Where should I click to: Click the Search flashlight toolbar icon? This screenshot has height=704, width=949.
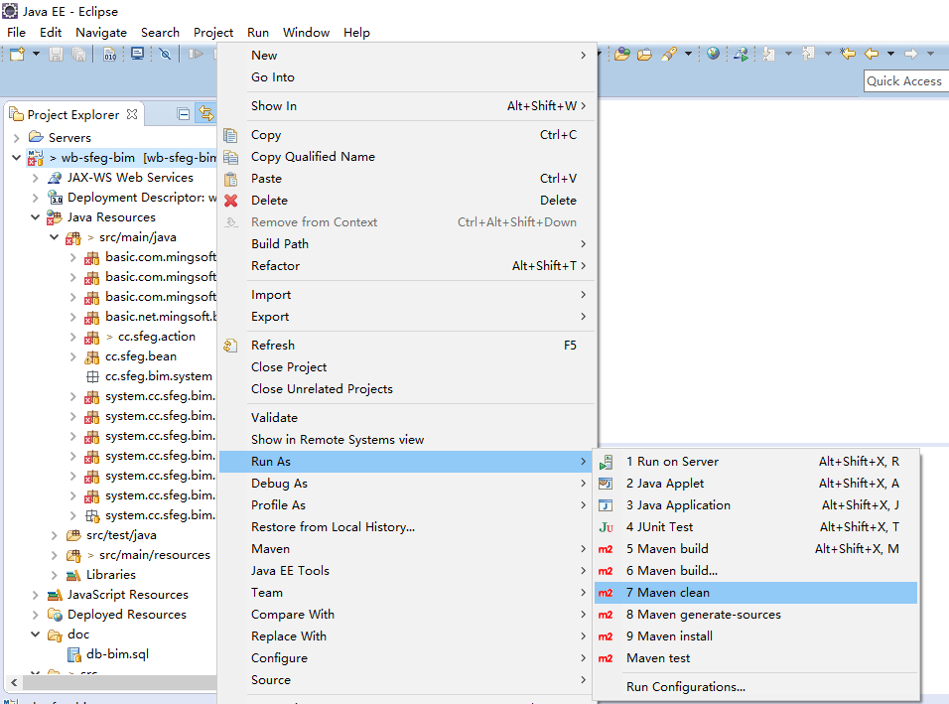click(669, 55)
